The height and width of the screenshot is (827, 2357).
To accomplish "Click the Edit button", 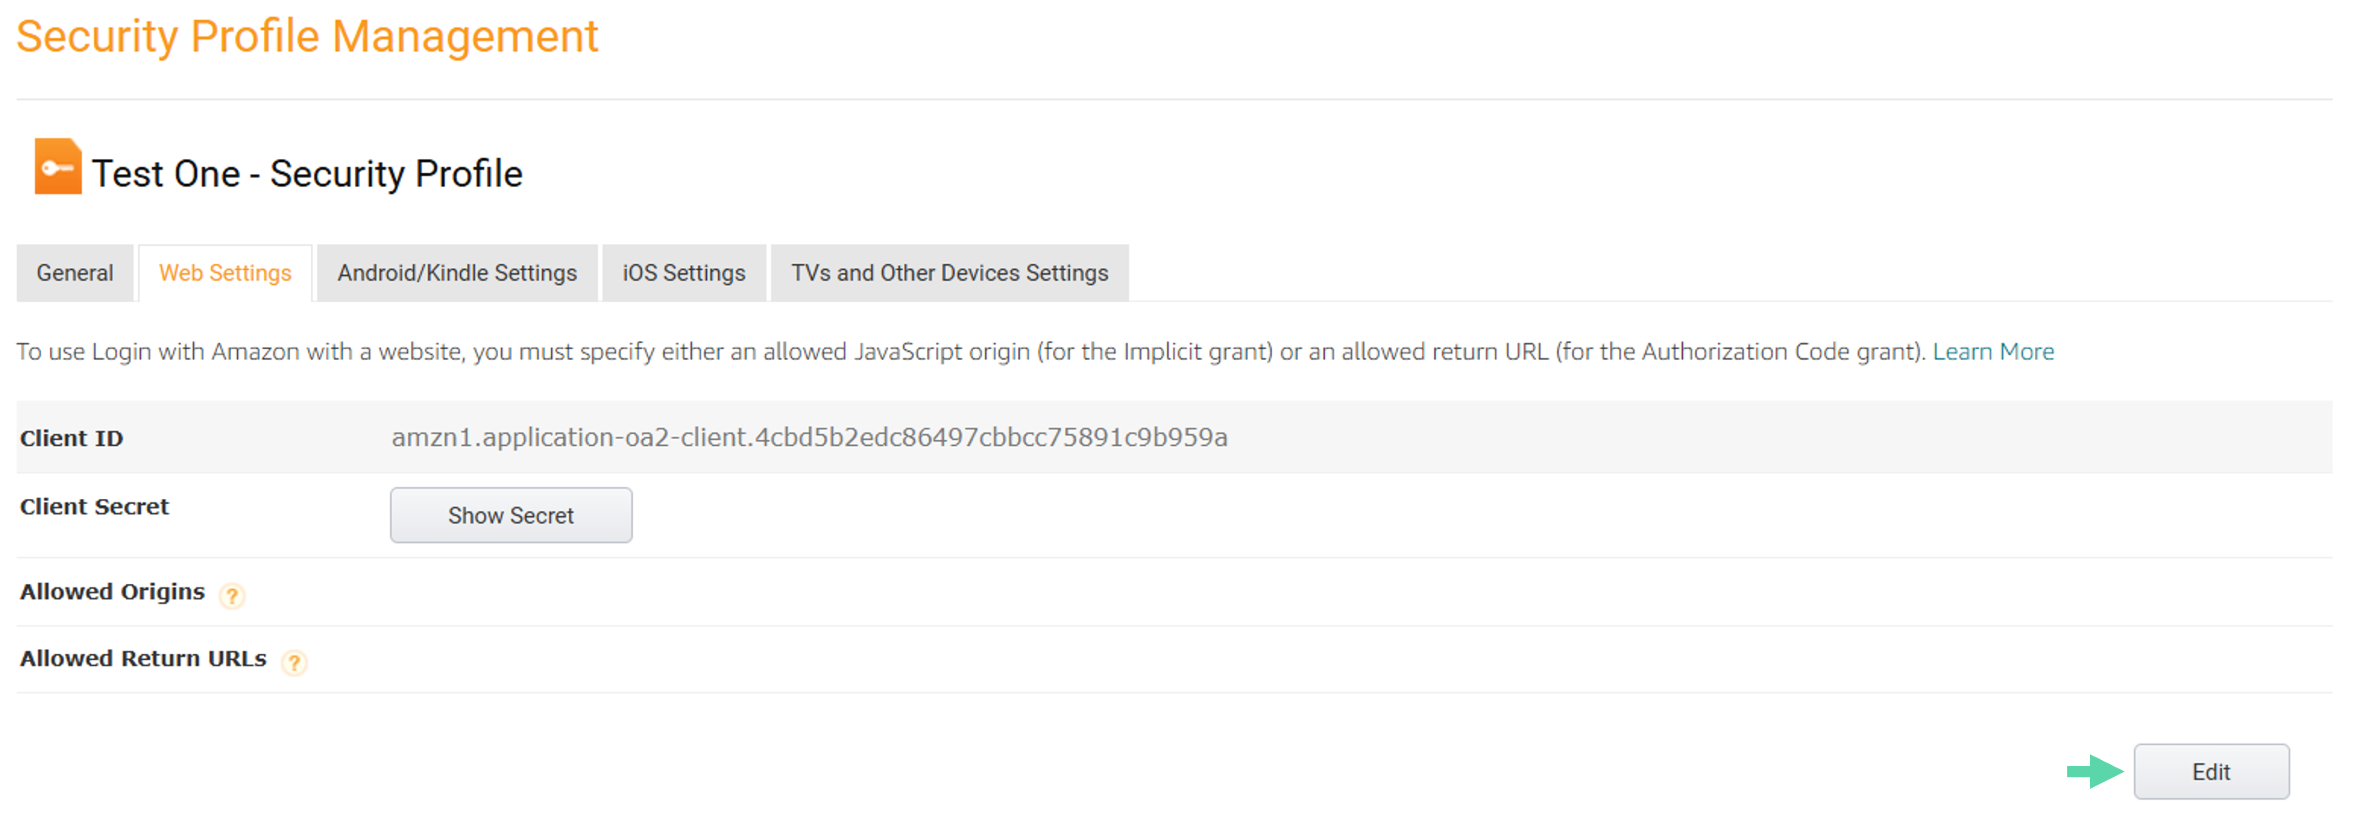I will click(x=2211, y=771).
